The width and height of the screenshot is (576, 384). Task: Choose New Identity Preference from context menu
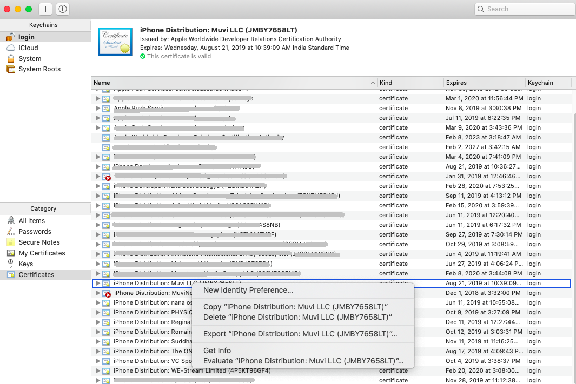coord(303,290)
